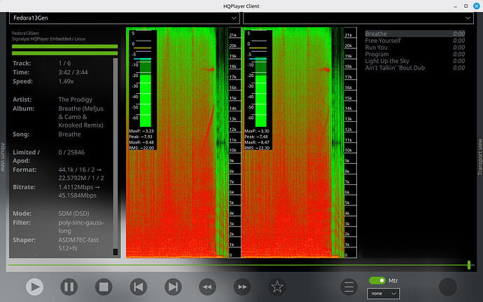This screenshot has height=302, width=483.
Task: Select 'Light Up the Sky' in the playlist
Action: 415,61
